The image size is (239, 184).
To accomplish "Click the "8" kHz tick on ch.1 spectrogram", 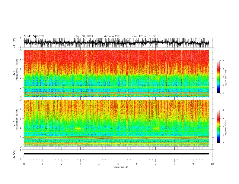I will pyautogui.click(x=21, y=60).
